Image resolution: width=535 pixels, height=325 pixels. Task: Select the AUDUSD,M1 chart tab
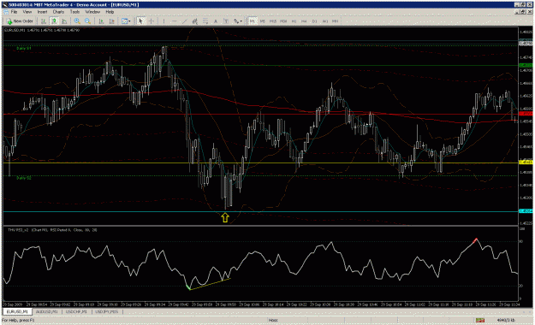(47, 311)
